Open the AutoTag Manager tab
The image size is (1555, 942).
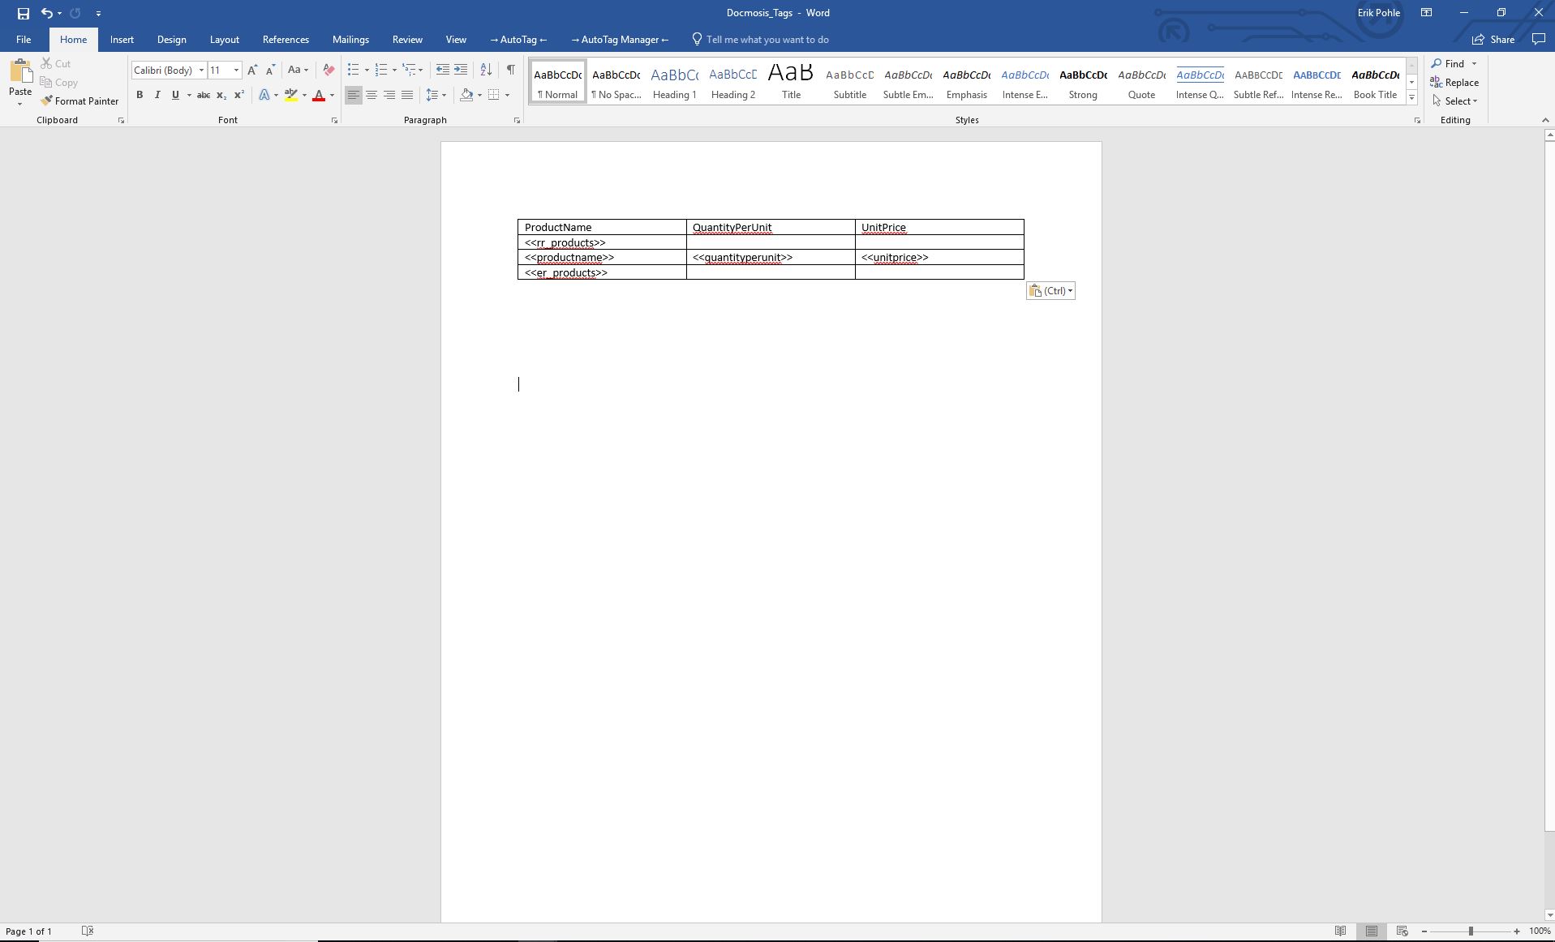(x=620, y=40)
